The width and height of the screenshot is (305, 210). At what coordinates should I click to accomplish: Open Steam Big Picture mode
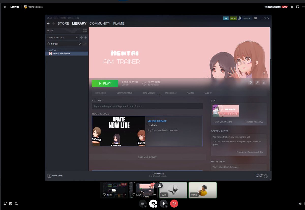point(255,18)
